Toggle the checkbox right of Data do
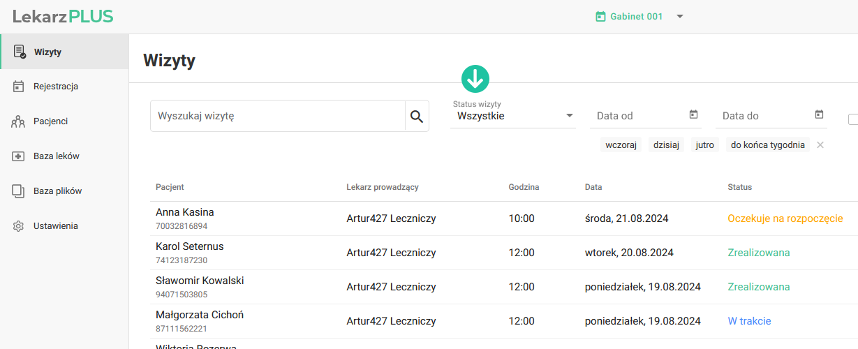Viewport: 858px width, 349px height. click(x=852, y=119)
